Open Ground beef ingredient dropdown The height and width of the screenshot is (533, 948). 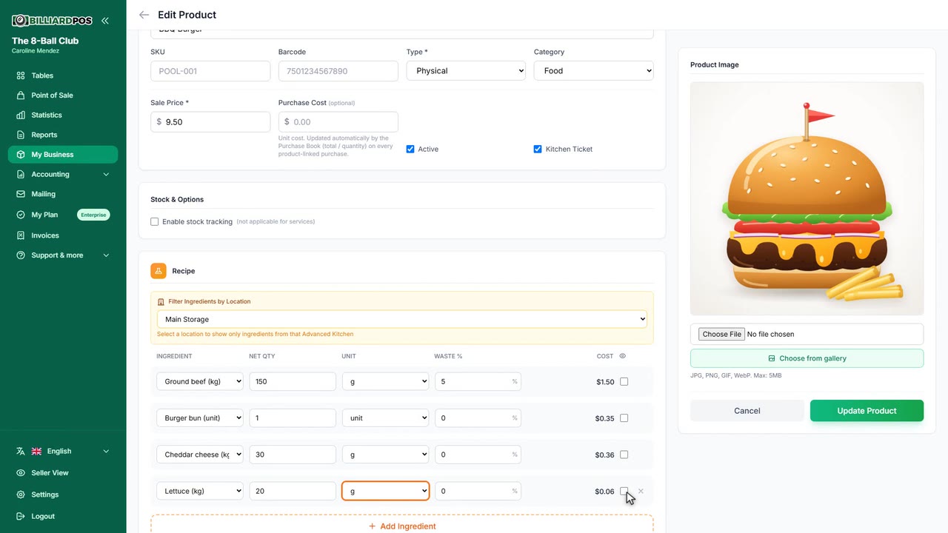pyautogui.click(x=200, y=382)
